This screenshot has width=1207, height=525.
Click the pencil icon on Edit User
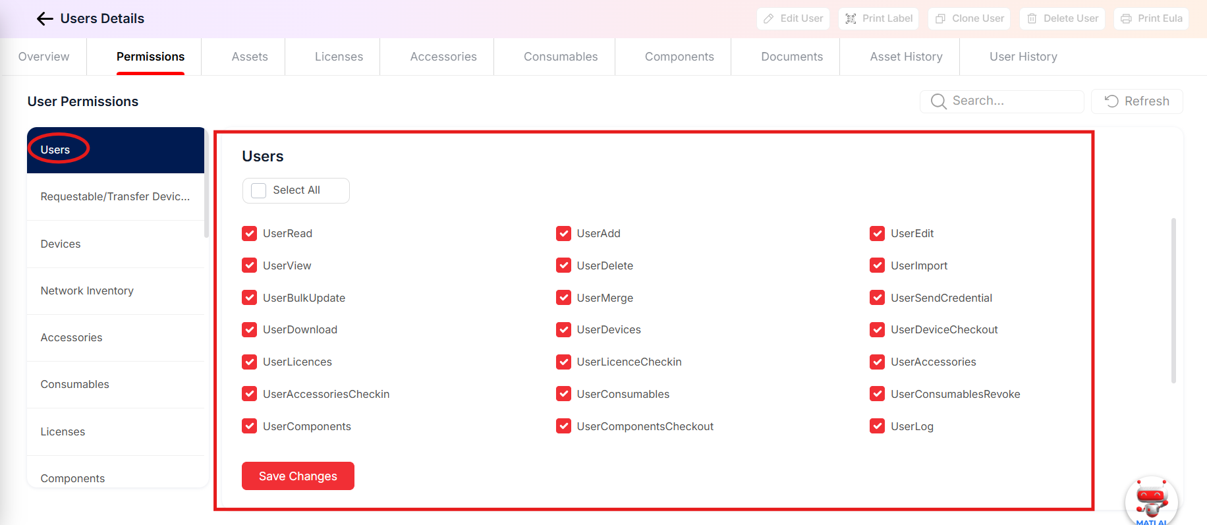pos(768,18)
